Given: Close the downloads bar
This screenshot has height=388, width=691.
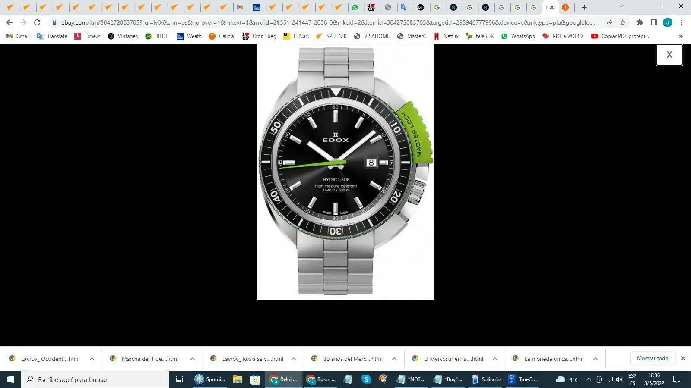Looking at the screenshot, I should click(x=683, y=358).
